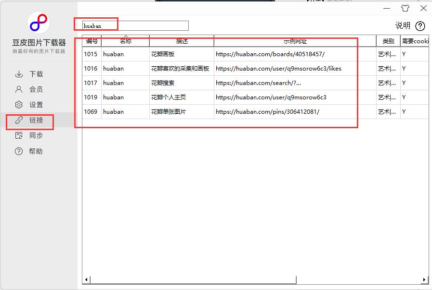Click the sync icon beside 同步
This screenshot has width=432, height=290.
tap(19, 135)
